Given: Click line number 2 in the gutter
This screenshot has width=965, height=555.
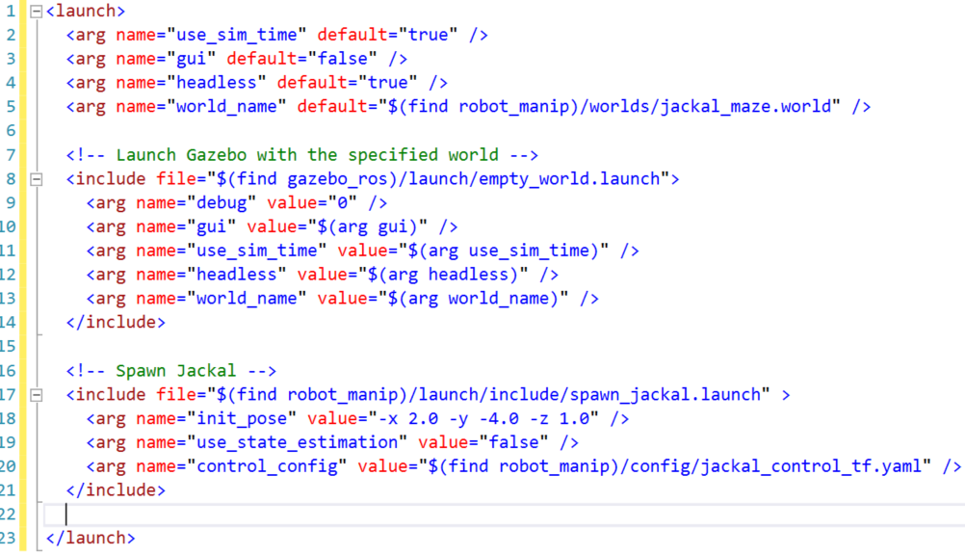Looking at the screenshot, I should 11,35.
